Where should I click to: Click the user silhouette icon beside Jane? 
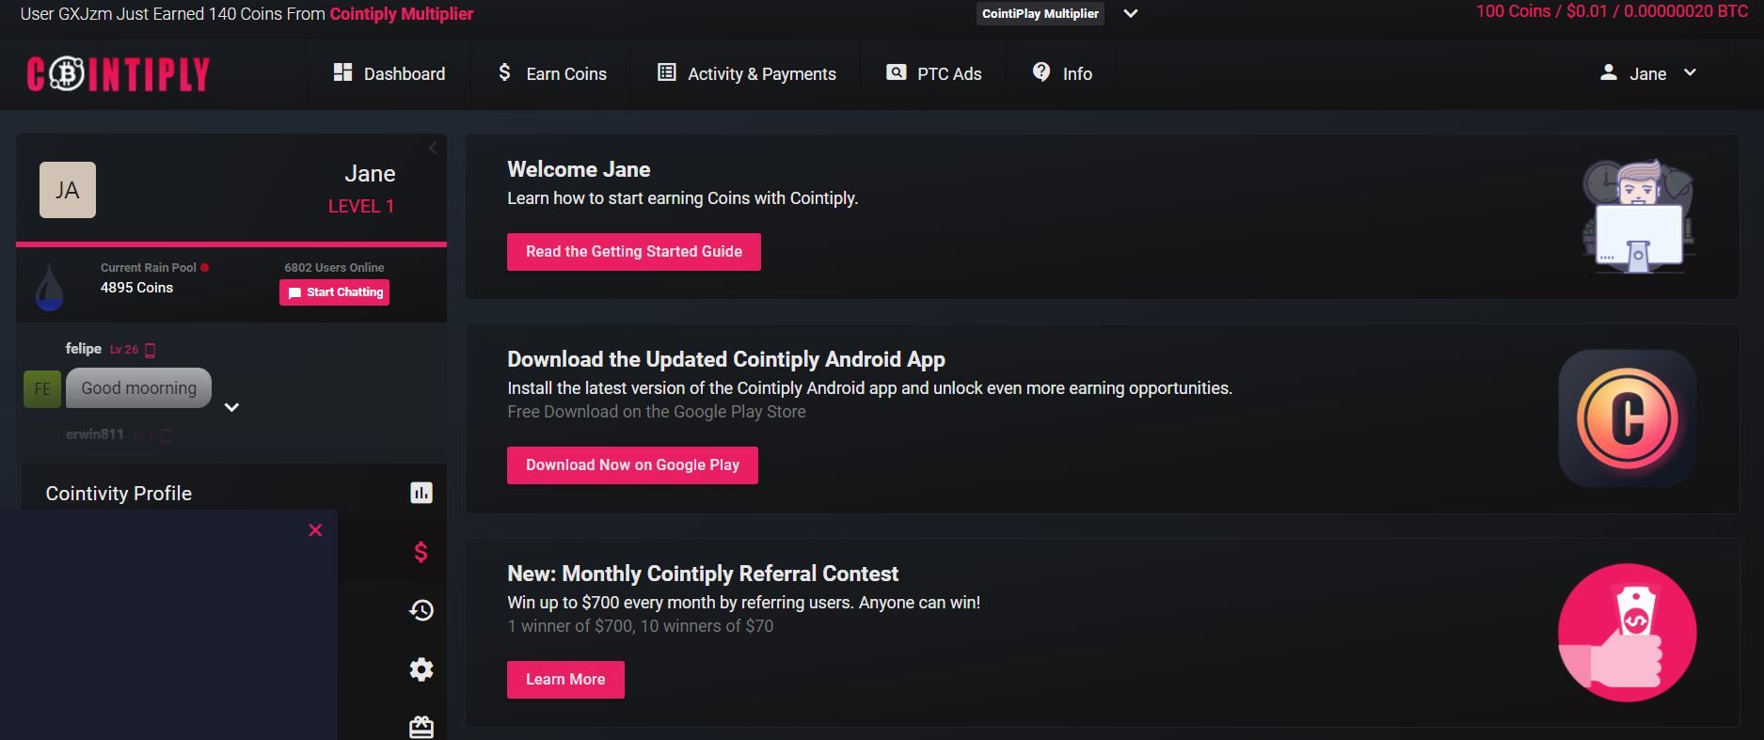1609,72
